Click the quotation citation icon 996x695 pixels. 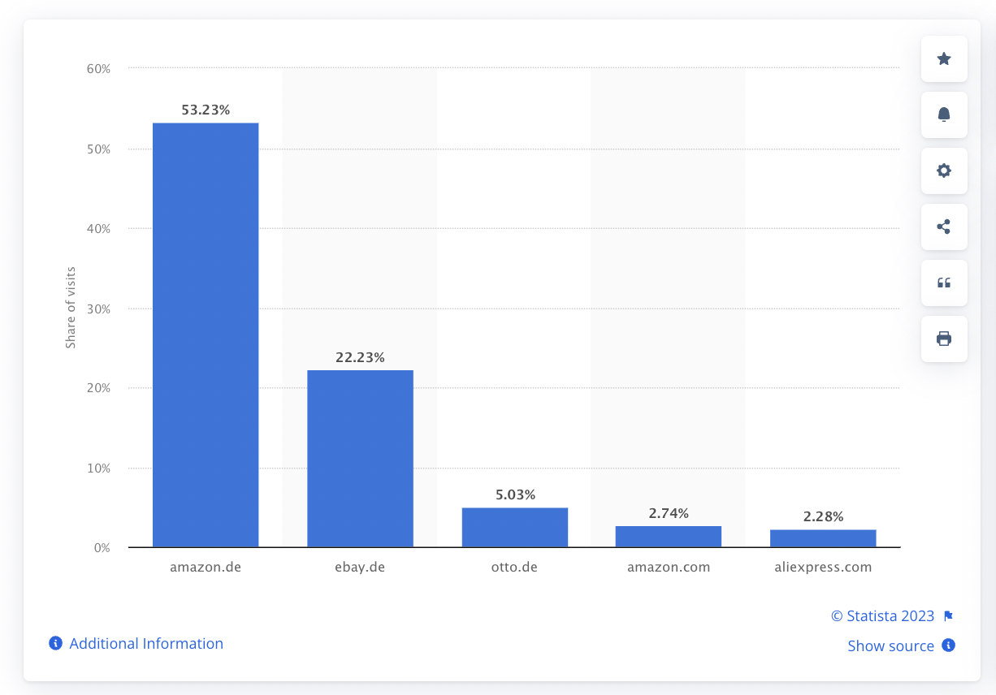tap(944, 283)
